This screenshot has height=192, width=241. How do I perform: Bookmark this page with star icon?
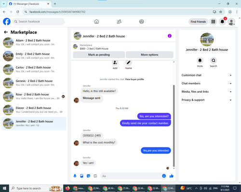pos(221,12)
